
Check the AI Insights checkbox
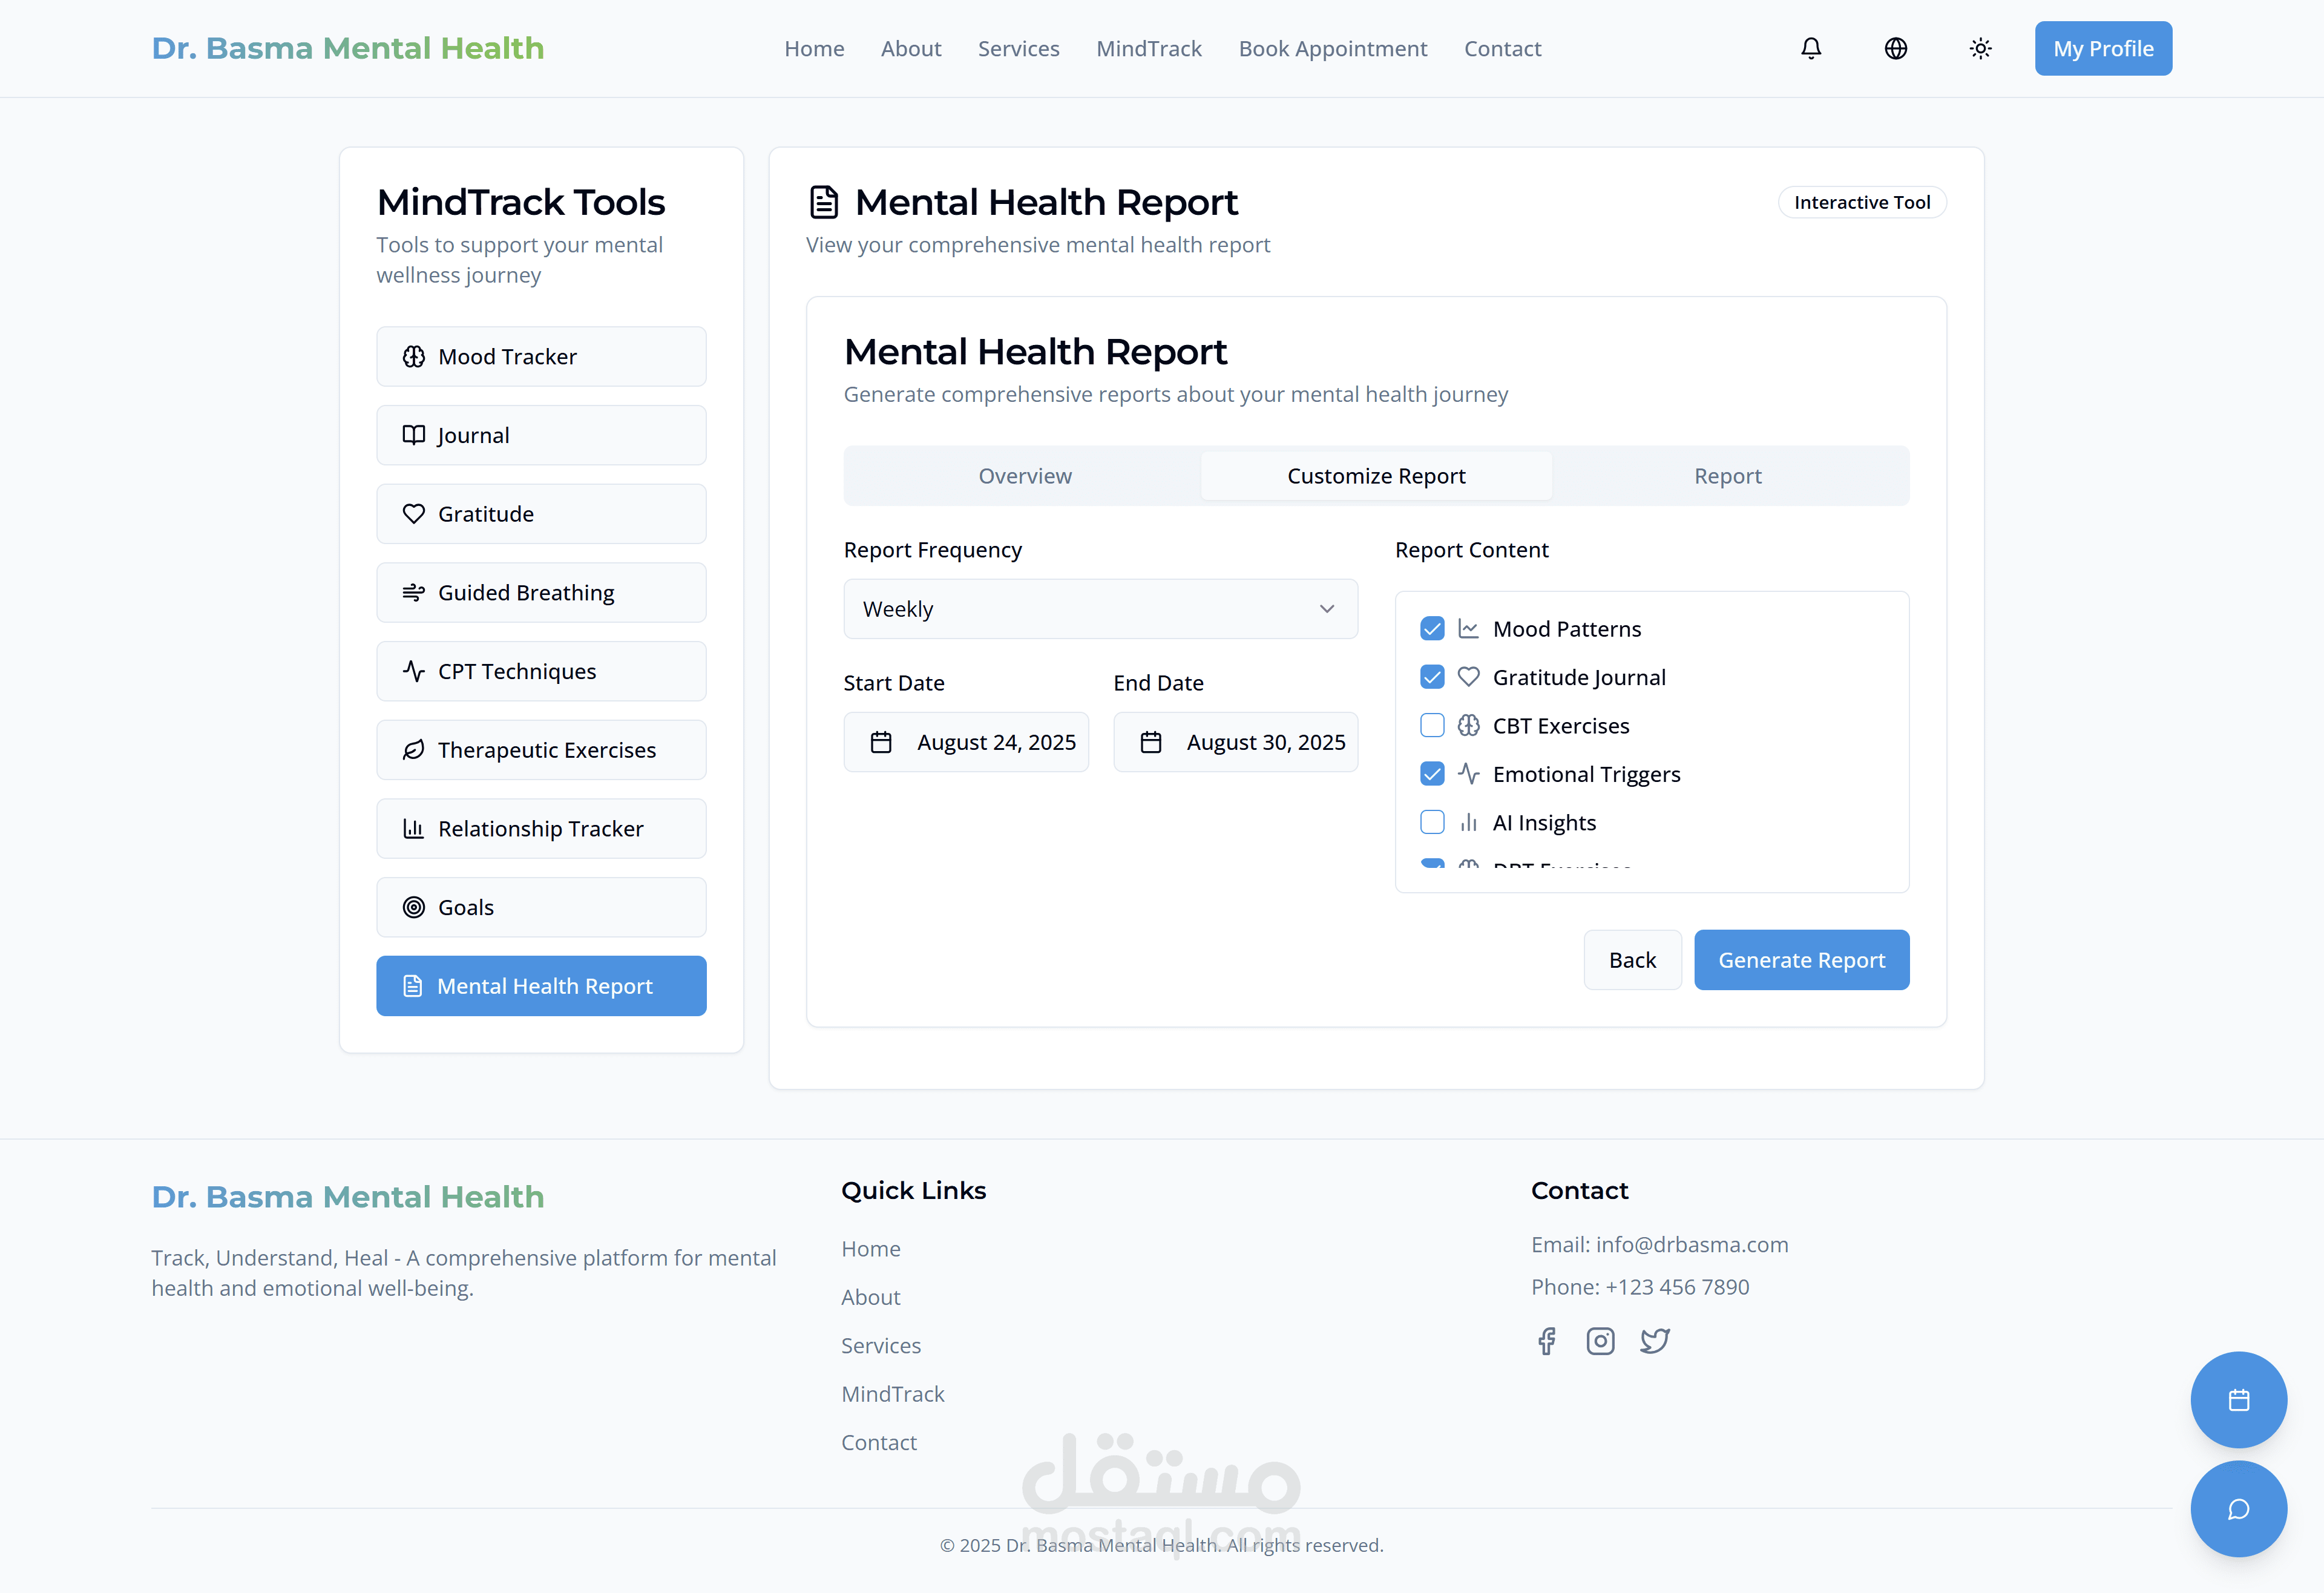1432,822
